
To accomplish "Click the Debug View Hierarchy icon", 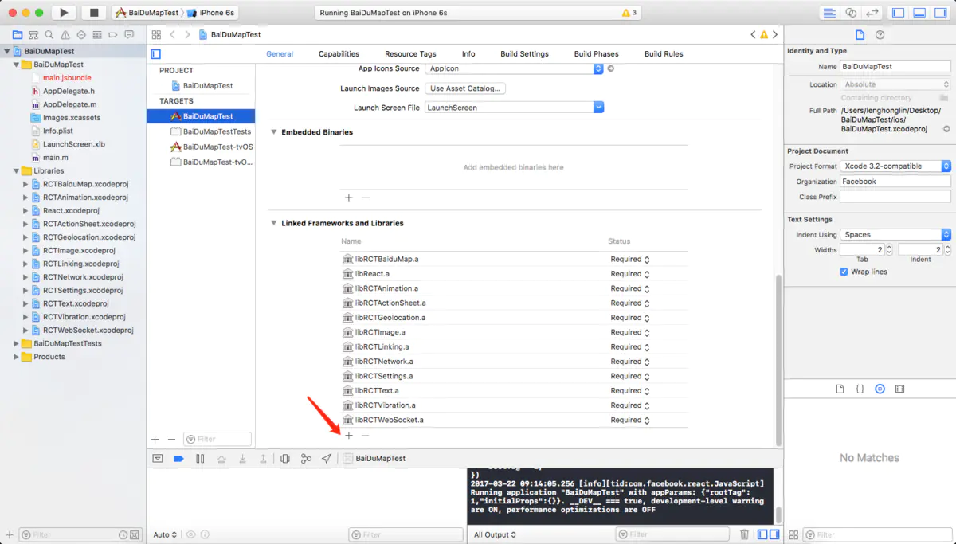I will pyautogui.click(x=284, y=459).
